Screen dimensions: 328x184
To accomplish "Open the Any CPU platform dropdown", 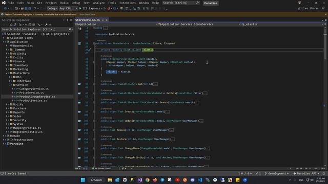I will click(x=68, y=8).
